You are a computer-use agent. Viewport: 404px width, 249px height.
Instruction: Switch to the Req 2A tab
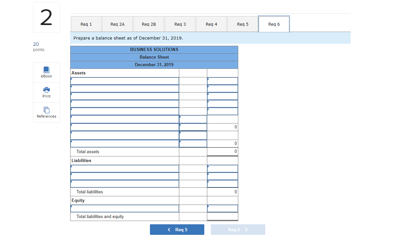click(117, 24)
